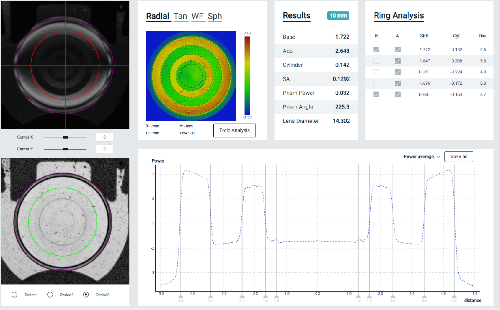This screenshot has width=500, height=310.
Task: Click the -4.3 zone marker triangle
Action: [181, 297]
